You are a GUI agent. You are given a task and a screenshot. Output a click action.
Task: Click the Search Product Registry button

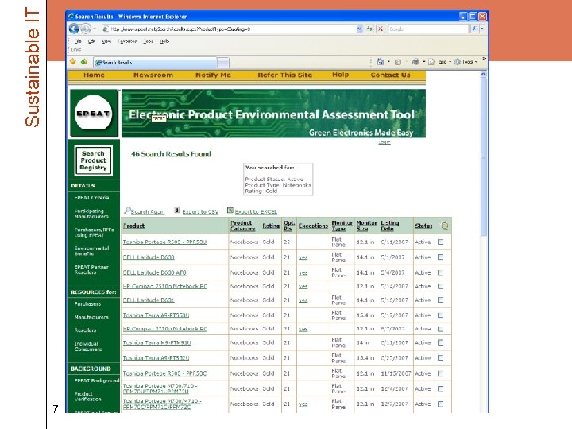[x=94, y=160]
